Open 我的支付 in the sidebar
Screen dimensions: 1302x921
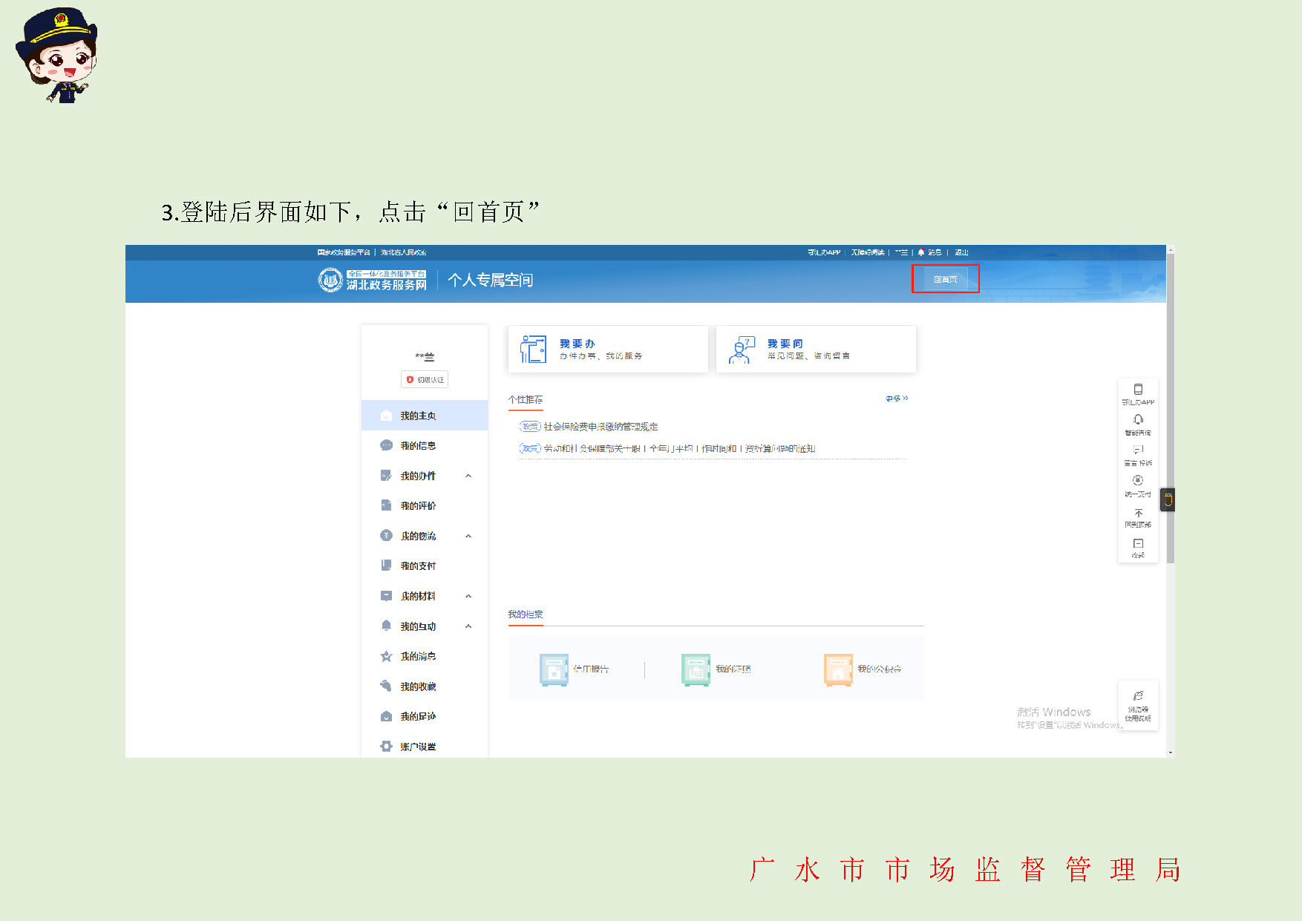tap(418, 566)
